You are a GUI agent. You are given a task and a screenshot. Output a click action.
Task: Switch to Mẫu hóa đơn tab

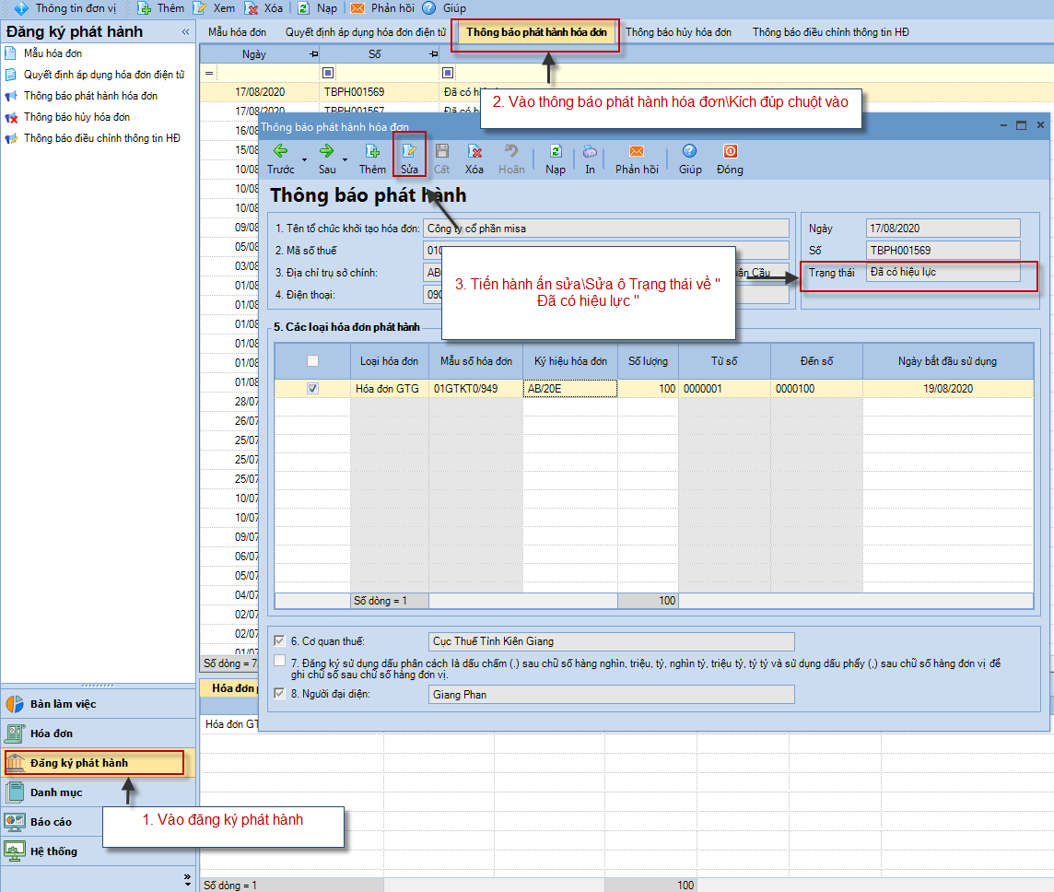click(x=237, y=32)
